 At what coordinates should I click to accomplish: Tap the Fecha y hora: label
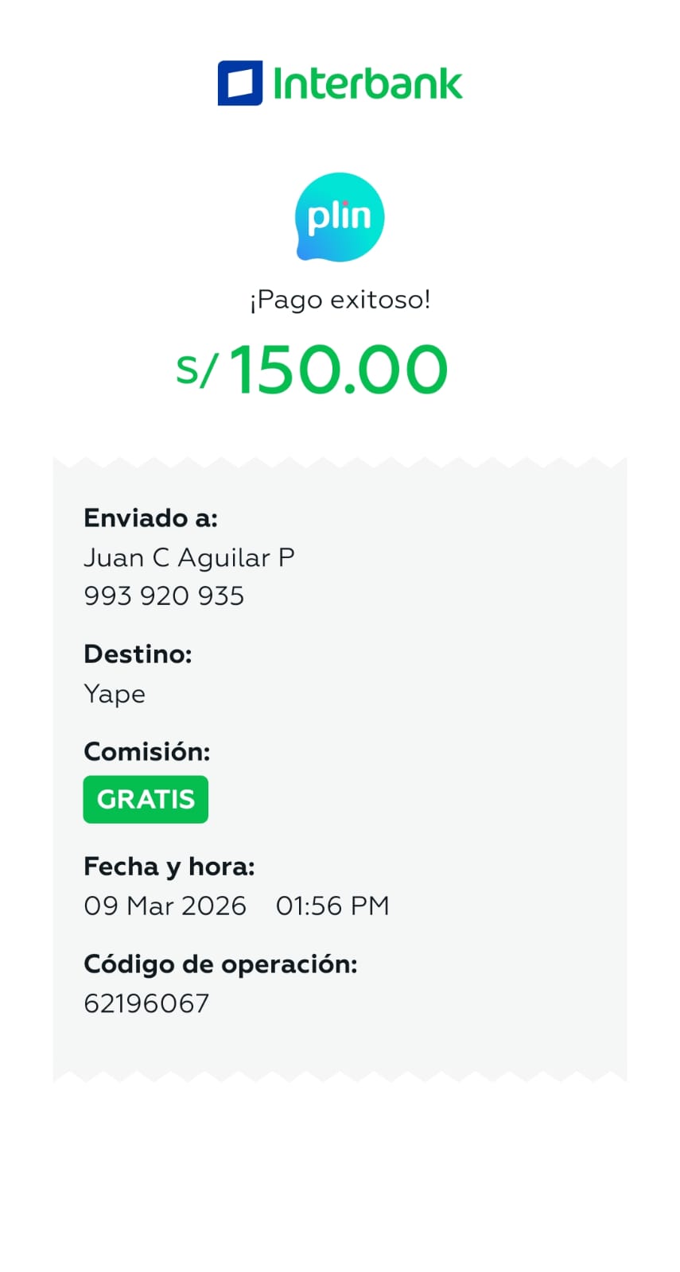(x=169, y=867)
